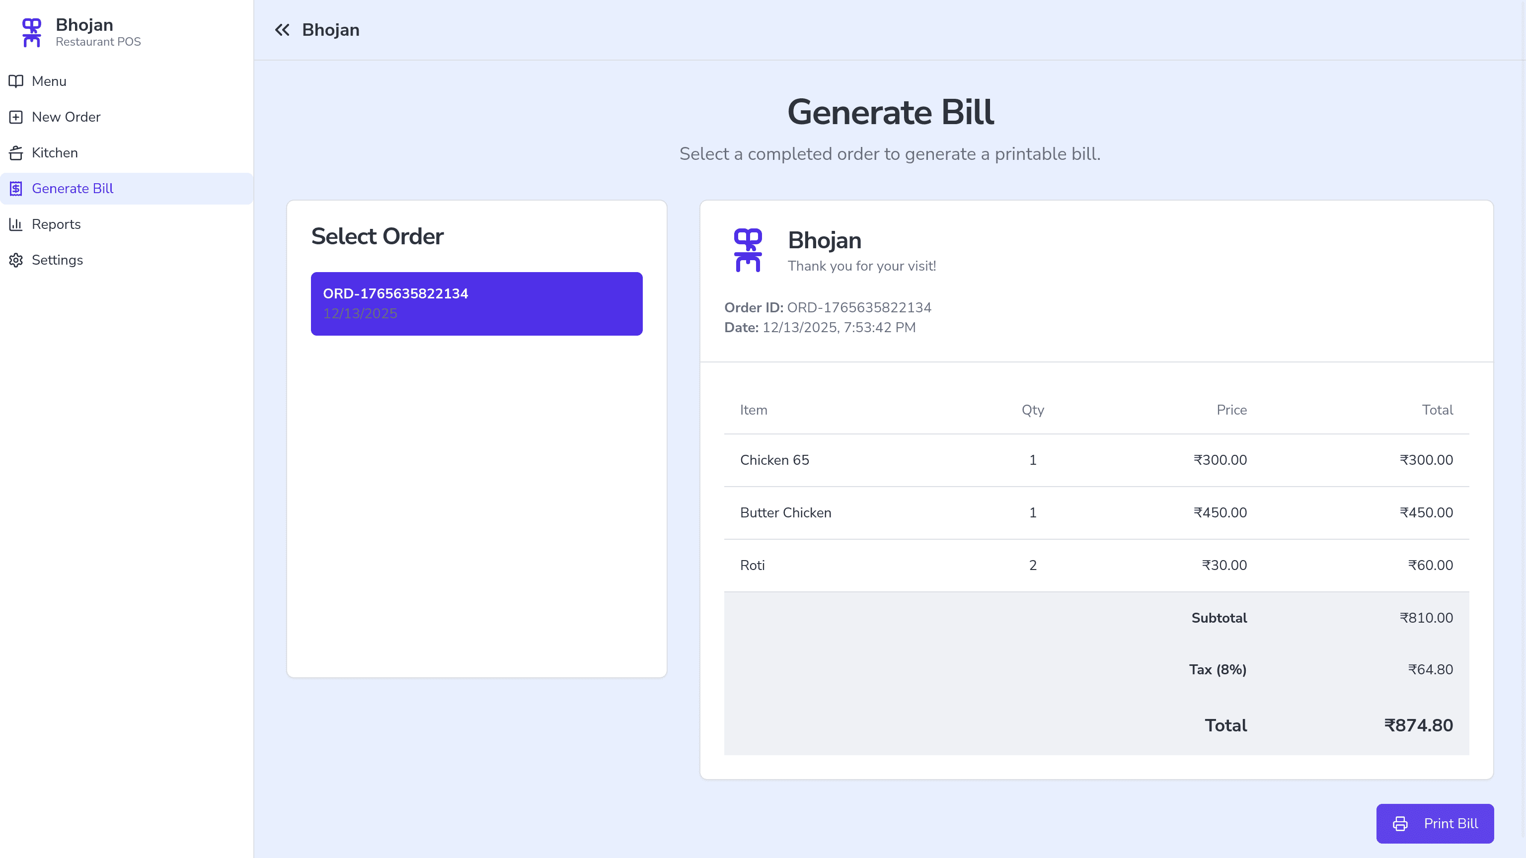
Task: Click the Reports bar chart icon
Action: [x=16, y=224]
